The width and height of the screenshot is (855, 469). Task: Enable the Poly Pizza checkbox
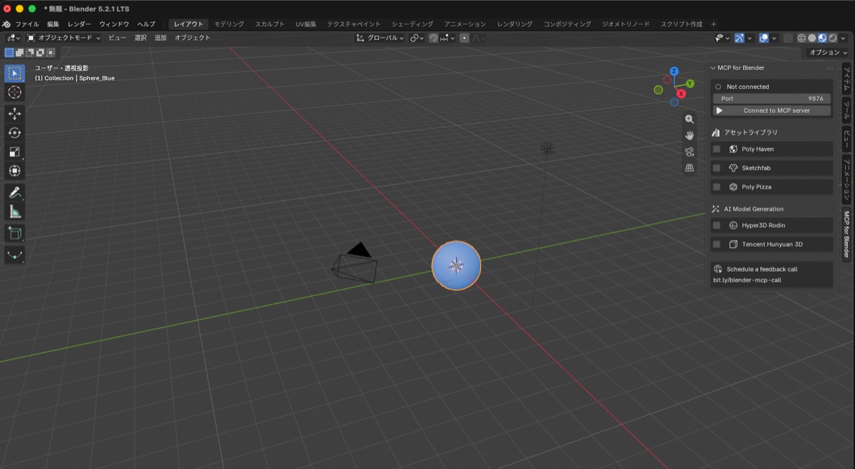point(716,186)
